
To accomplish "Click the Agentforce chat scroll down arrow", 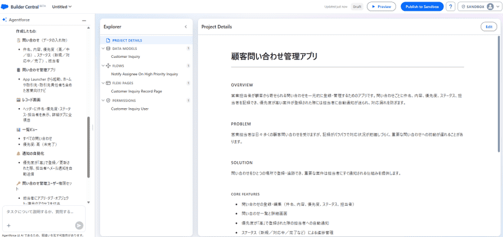I will point(88,202).
